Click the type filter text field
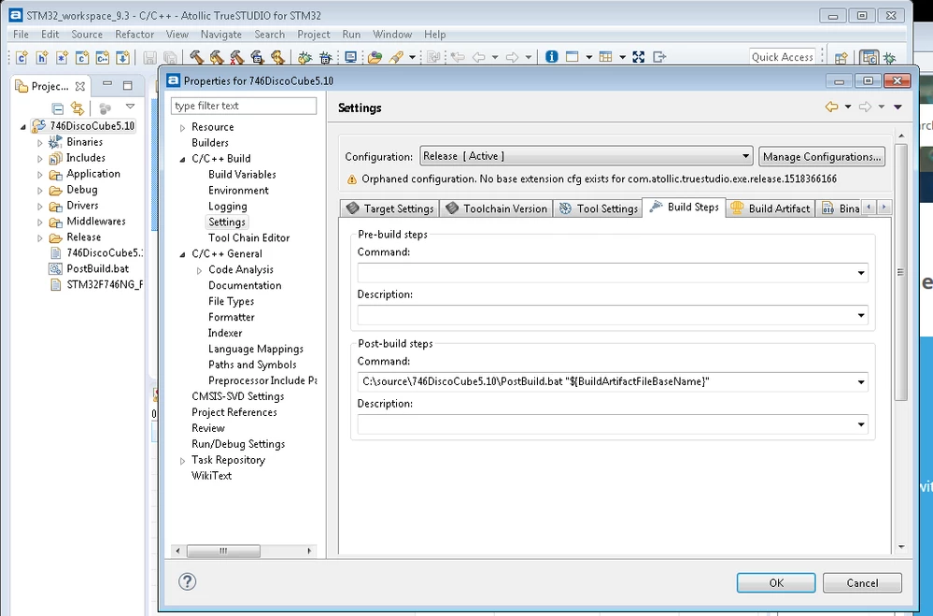This screenshot has width=933, height=616. click(x=244, y=106)
